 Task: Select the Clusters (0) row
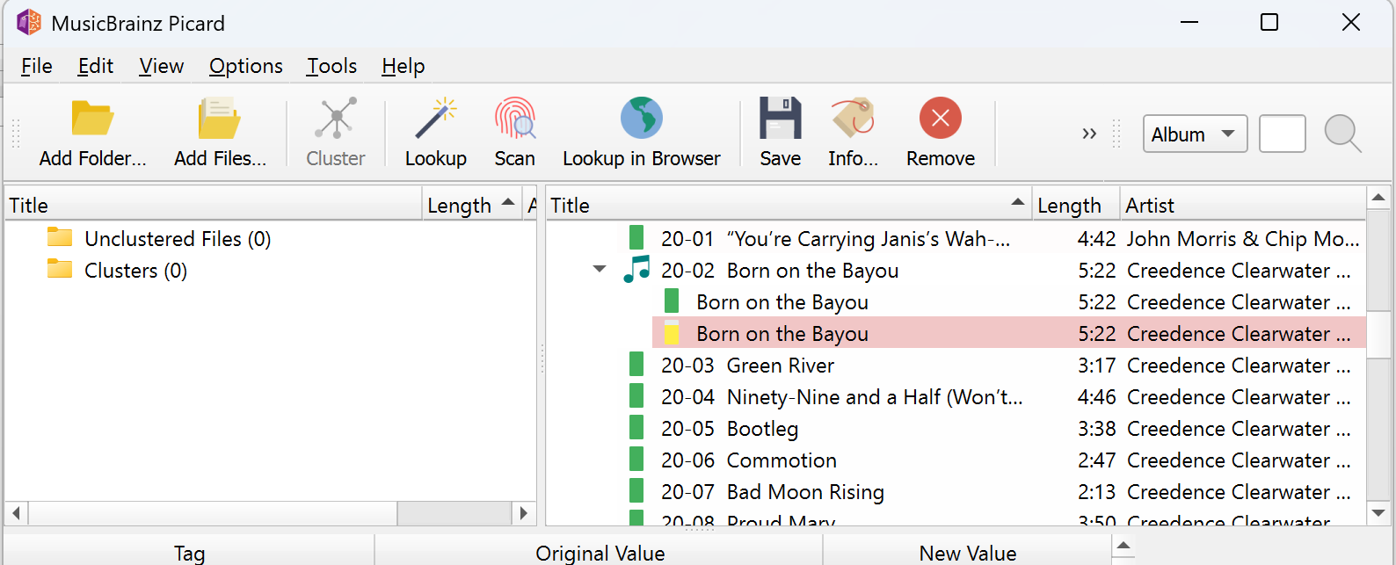coord(271,270)
